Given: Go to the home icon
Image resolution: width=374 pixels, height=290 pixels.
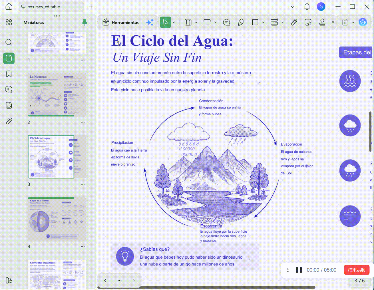Looking at the screenshot, I should (x=9, y=7).
